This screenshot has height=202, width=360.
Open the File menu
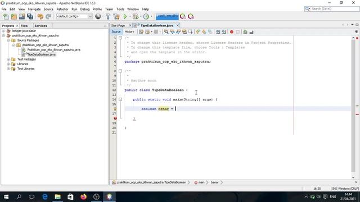[4, 9]
